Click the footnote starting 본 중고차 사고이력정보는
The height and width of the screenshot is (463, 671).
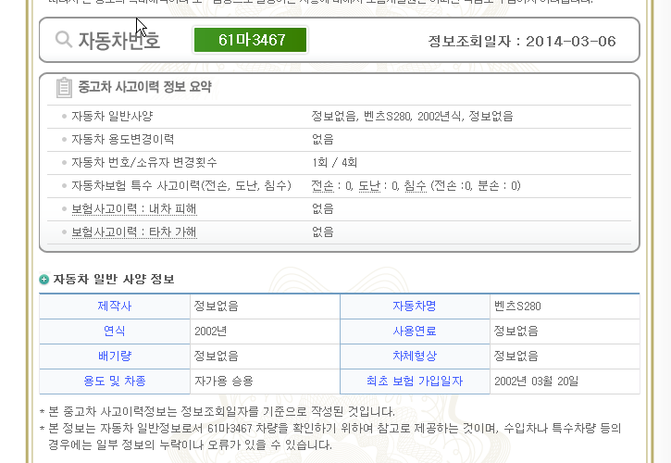217,412
